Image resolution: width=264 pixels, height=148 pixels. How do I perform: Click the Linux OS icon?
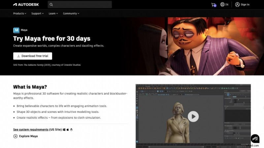tap(71, 130)
